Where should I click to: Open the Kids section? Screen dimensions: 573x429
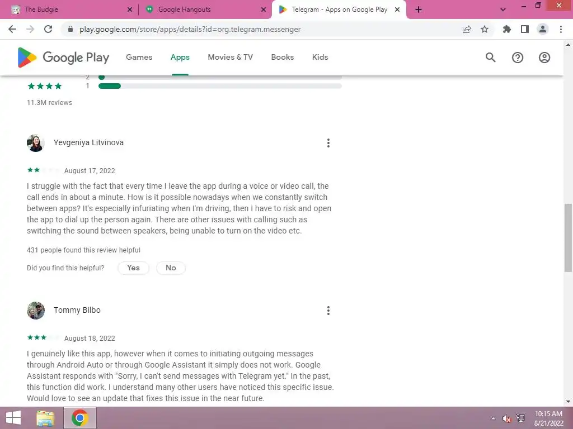320,58
